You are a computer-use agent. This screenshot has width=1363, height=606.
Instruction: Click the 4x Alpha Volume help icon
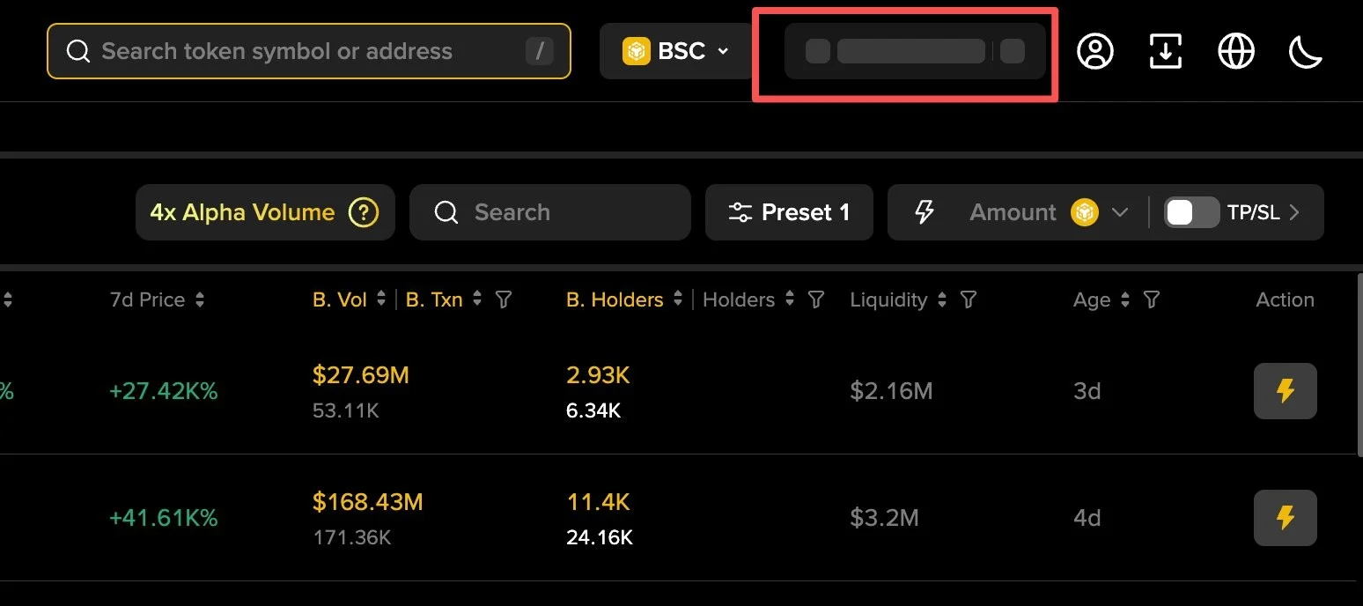point(364,212)
